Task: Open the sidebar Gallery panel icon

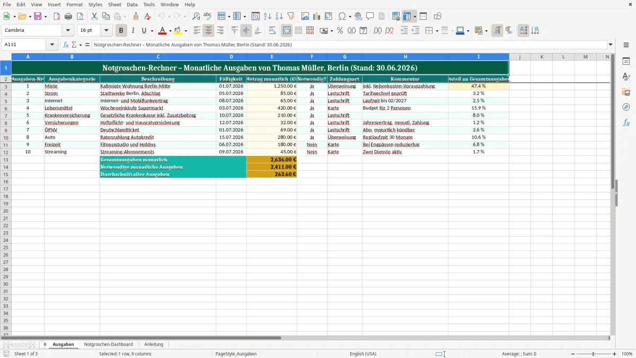Action: pos(626,92)
